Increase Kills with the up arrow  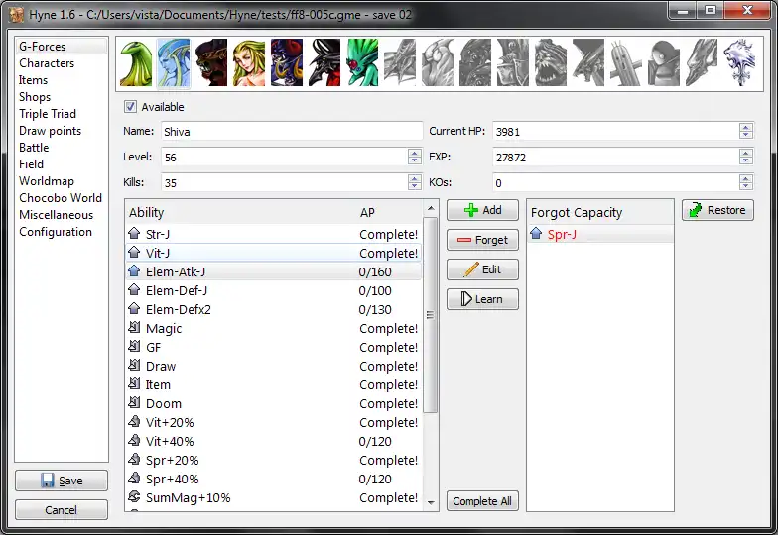click(415, 178)
